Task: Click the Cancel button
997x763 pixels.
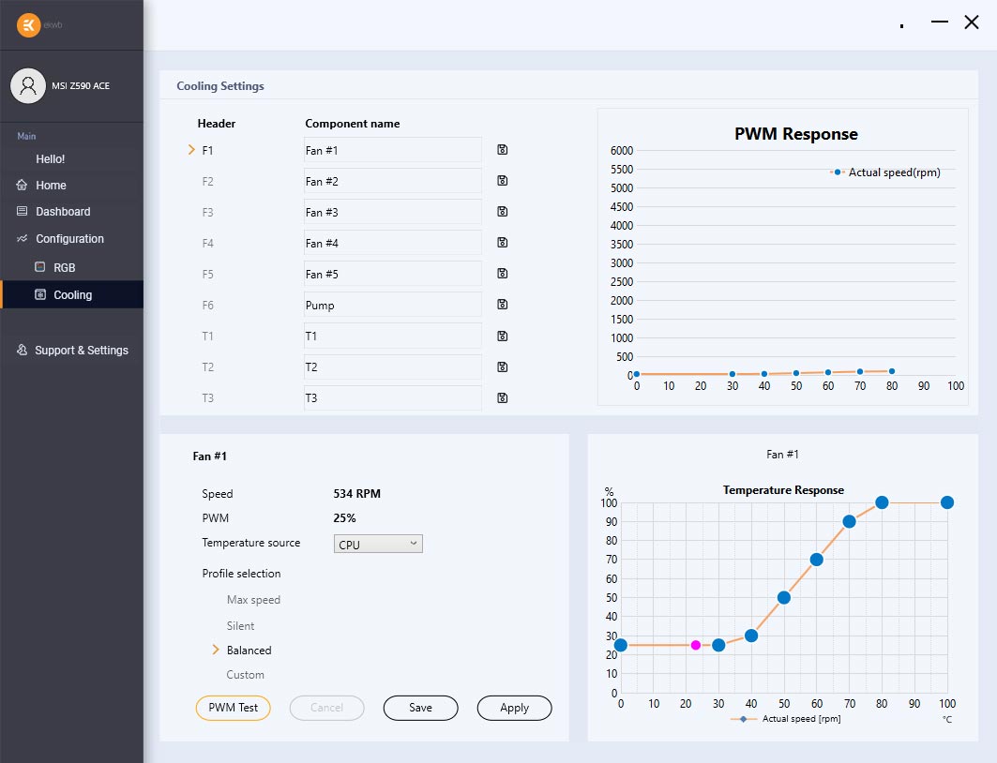Action: point(326,708)
